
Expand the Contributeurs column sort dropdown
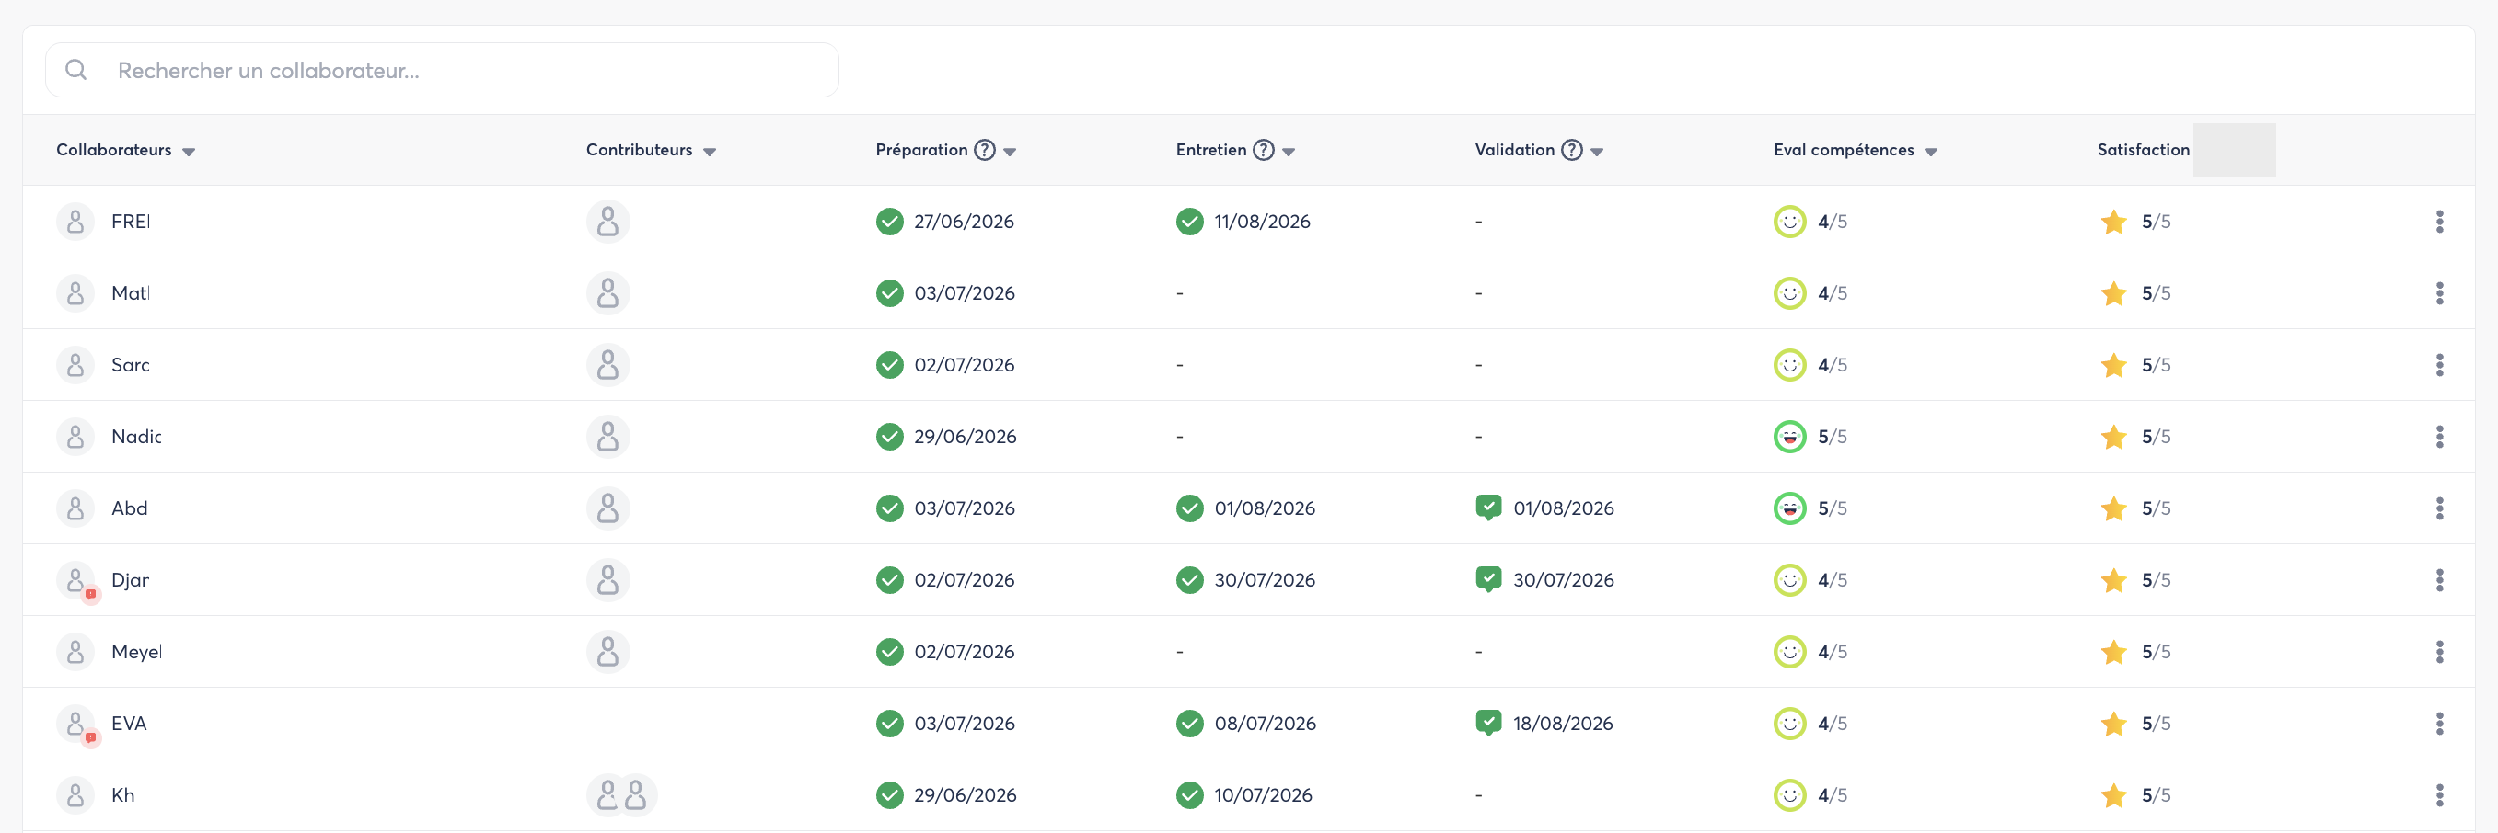tap(710, 152)
